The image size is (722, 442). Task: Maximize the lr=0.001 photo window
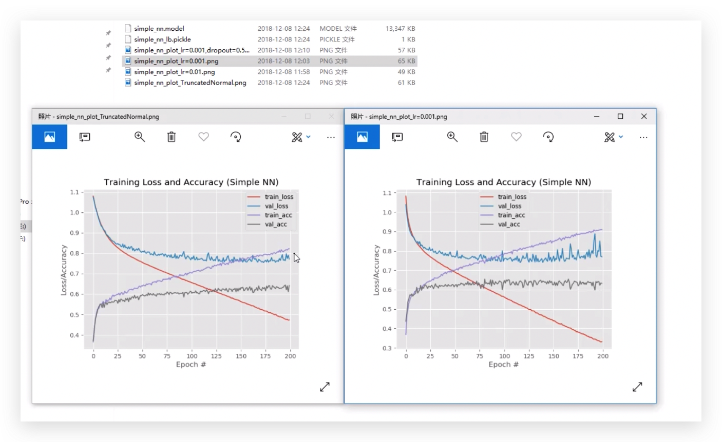click(x=620, y=116)
